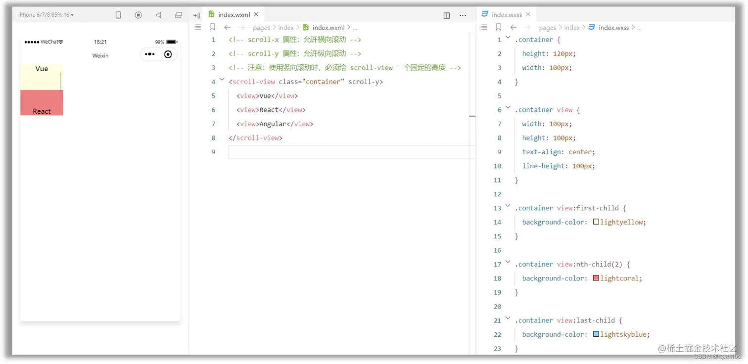Switch to the index.wxss tab
Image resolution: width=748 pixels, height=364 pixels.
pyautogui.click(x=507, y=15)
